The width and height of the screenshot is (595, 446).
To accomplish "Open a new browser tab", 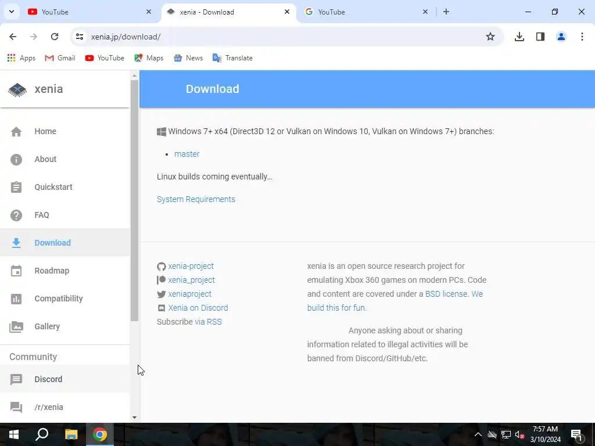I will 446,12.
